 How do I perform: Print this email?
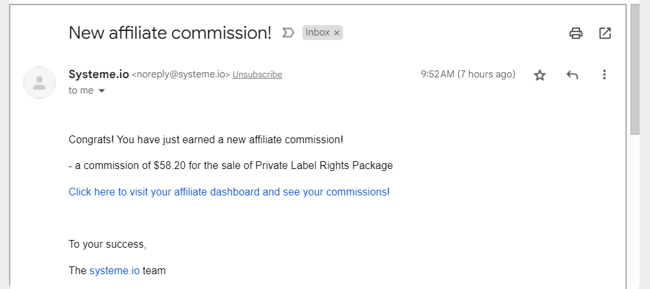tap(576, 33)
